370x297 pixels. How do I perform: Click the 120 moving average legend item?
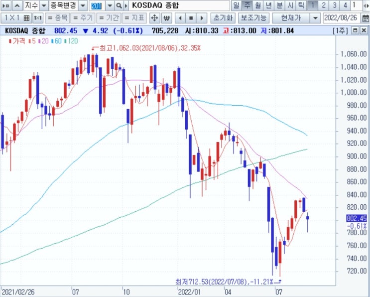point(71,41)
